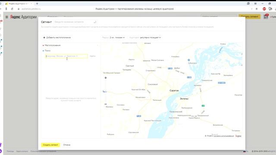Click Приволжский label on the map
Screen dimensions: 276x155
coord(176,112)
